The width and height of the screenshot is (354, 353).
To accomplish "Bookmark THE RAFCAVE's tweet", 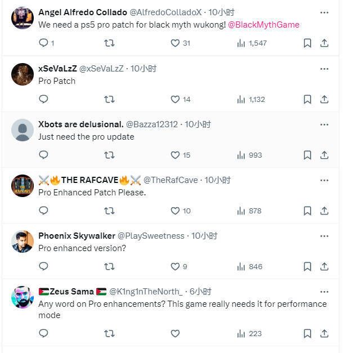I will click(x=307, y=211).
